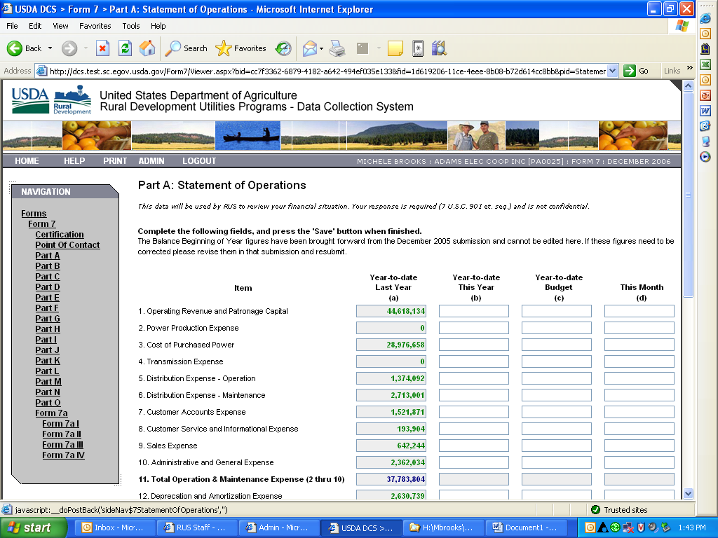
Task: Expand the address bar URL dropdown
Action: pos(612,71)
